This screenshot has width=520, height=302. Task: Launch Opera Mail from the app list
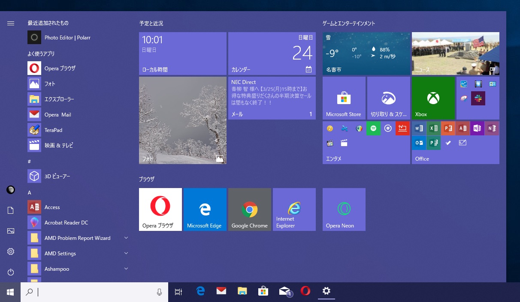[78, 115]
